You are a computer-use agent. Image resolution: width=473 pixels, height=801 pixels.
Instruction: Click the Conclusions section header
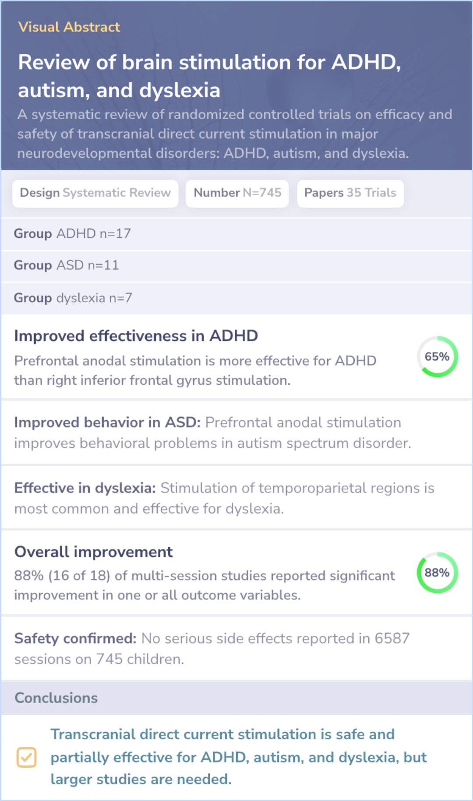(56, 698)
